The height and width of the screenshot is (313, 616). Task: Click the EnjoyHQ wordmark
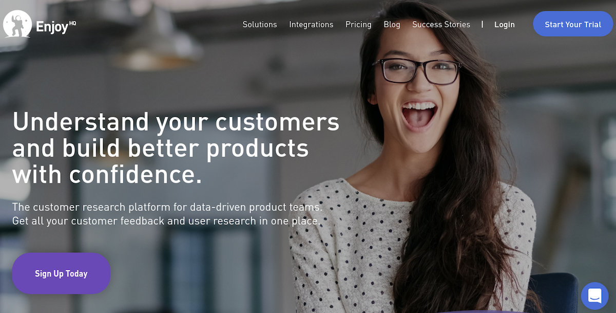56,26
